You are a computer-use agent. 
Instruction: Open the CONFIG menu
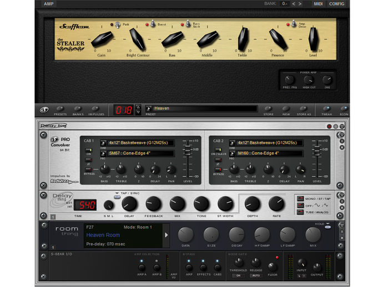pyautogui.click(x=336, y=4)
